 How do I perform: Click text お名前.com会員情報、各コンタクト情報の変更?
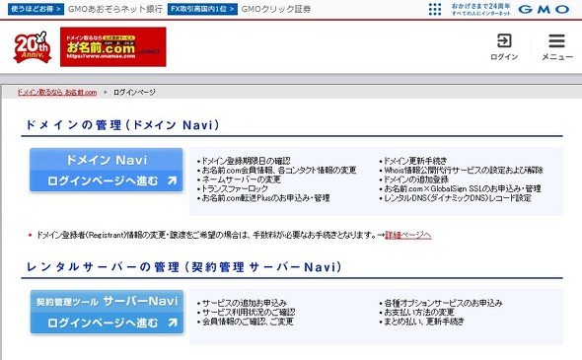[279, 170]
